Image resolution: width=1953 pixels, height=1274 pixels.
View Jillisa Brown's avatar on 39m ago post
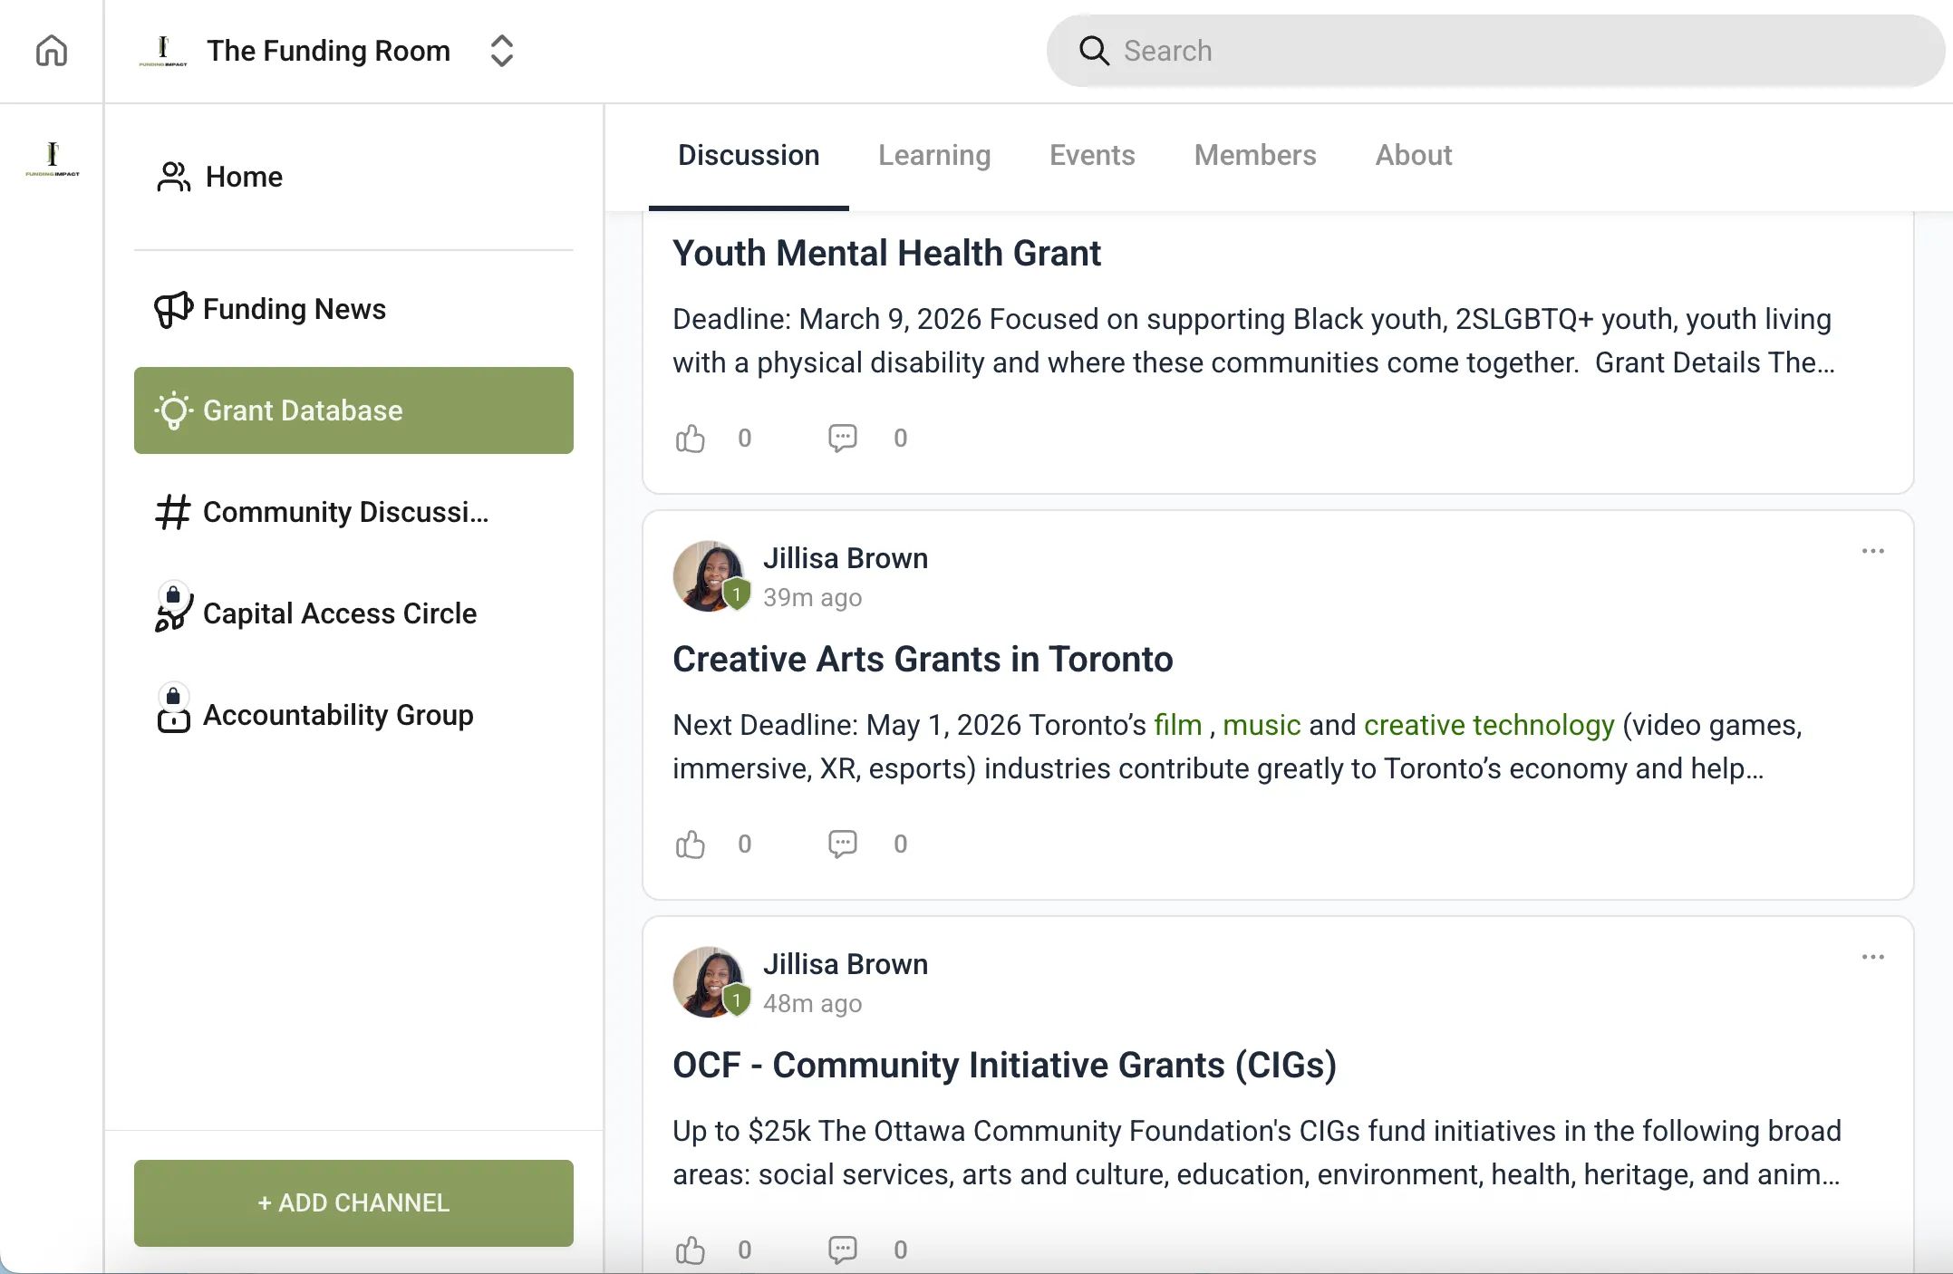click(709, 576)
